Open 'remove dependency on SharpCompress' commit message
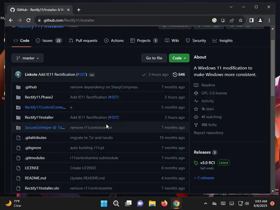The height and width of the screenshot is (210, 280). (104, 87)
